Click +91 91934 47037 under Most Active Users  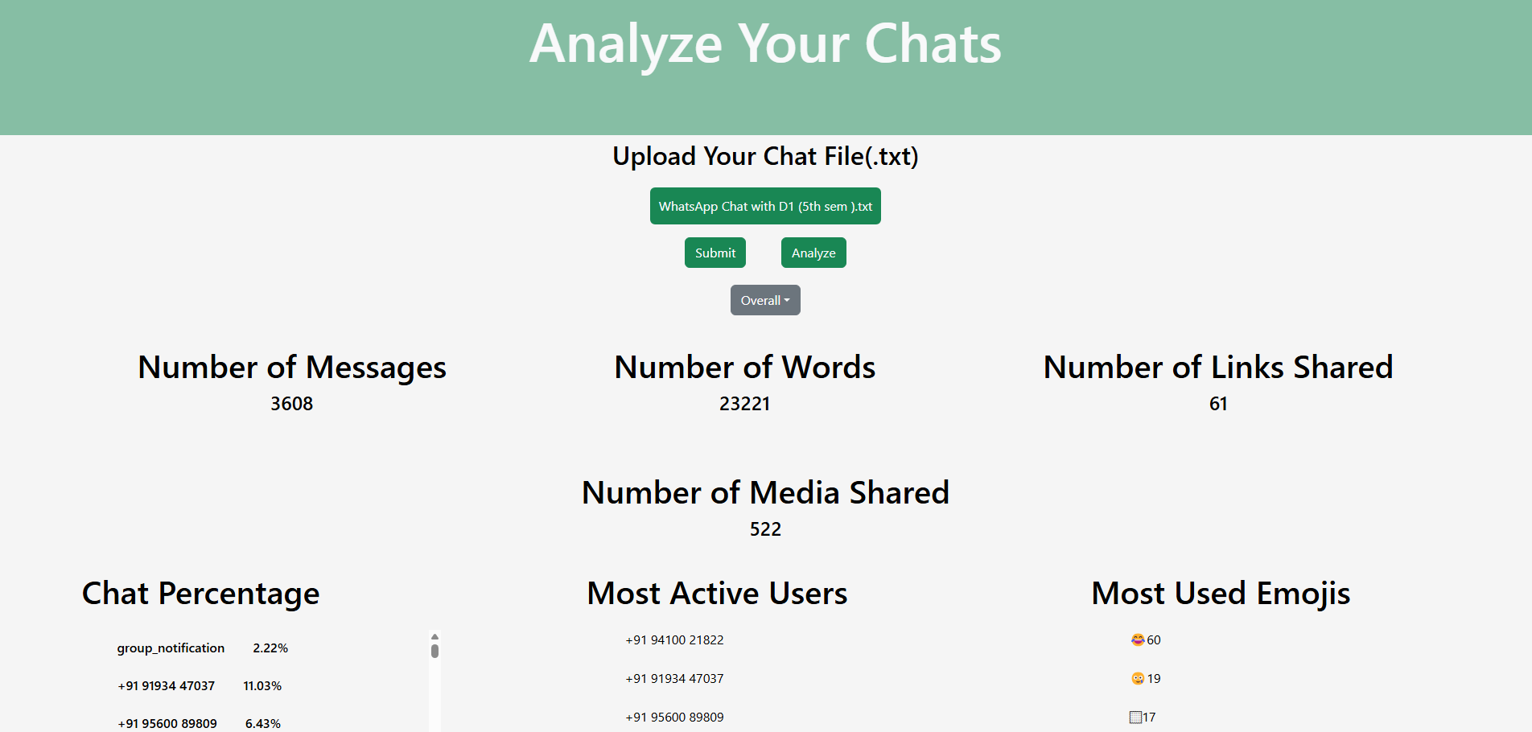coord(674,679)
